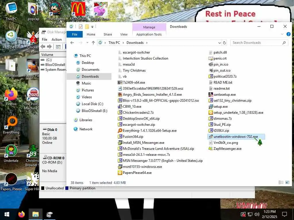The image size is (294, 220).
Task: Open the Recycle Bin
Action: coord(11,40)
